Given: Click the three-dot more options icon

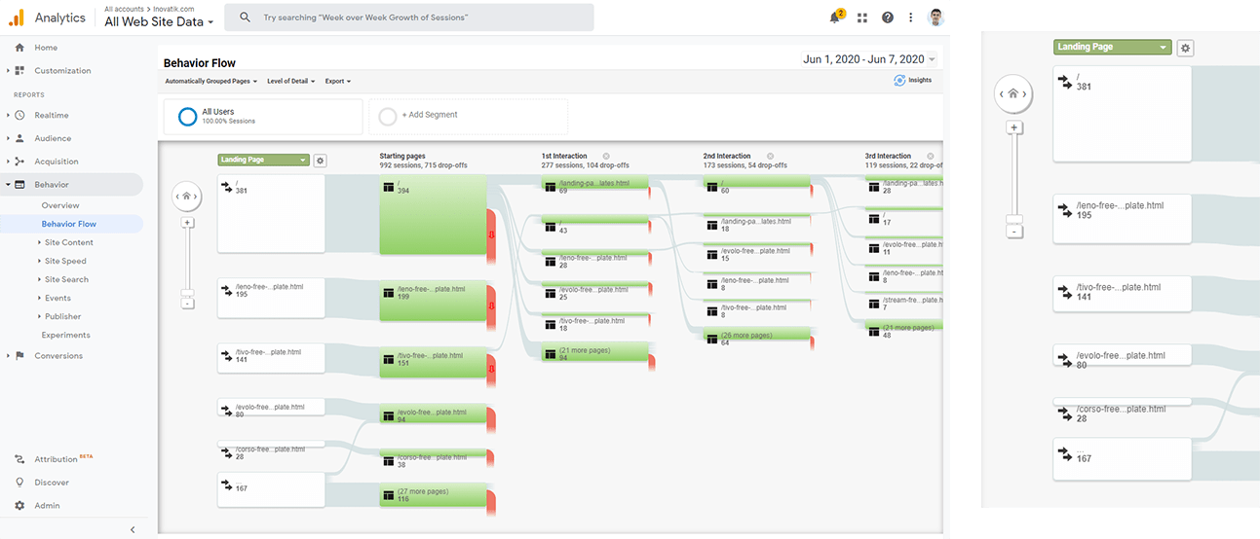Looking at the screenshot, I should (911, 18).
